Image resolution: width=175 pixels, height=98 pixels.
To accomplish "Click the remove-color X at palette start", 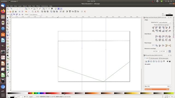I will pyautogui.click(x=7, y=93).
